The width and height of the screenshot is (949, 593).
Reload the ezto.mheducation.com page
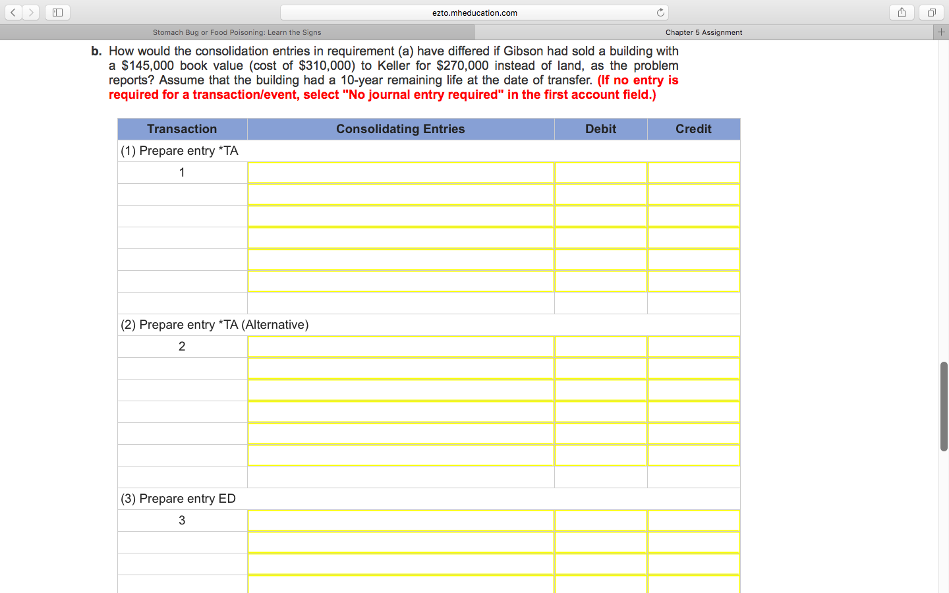click(660, 13)
